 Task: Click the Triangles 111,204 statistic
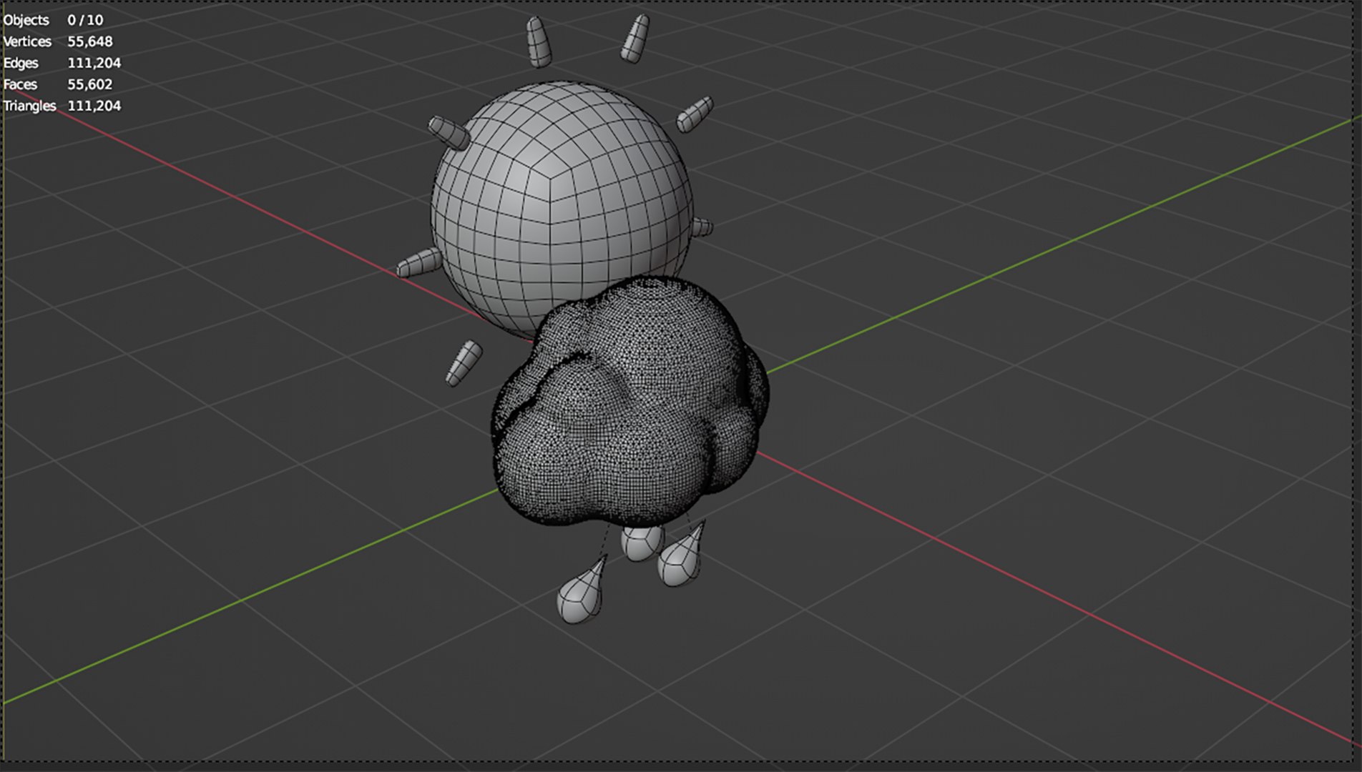[62, 106]
